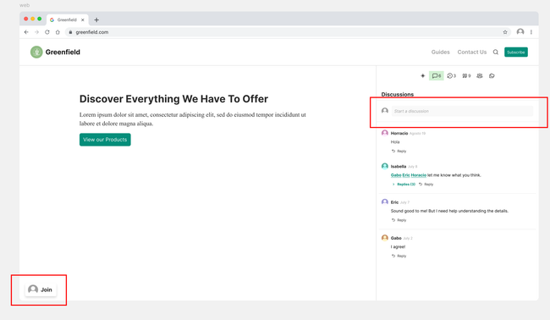Click the browser back arrow

pos(26,32)
